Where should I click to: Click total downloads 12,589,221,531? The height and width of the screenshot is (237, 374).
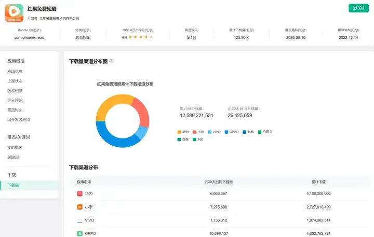tap(196, 116)
